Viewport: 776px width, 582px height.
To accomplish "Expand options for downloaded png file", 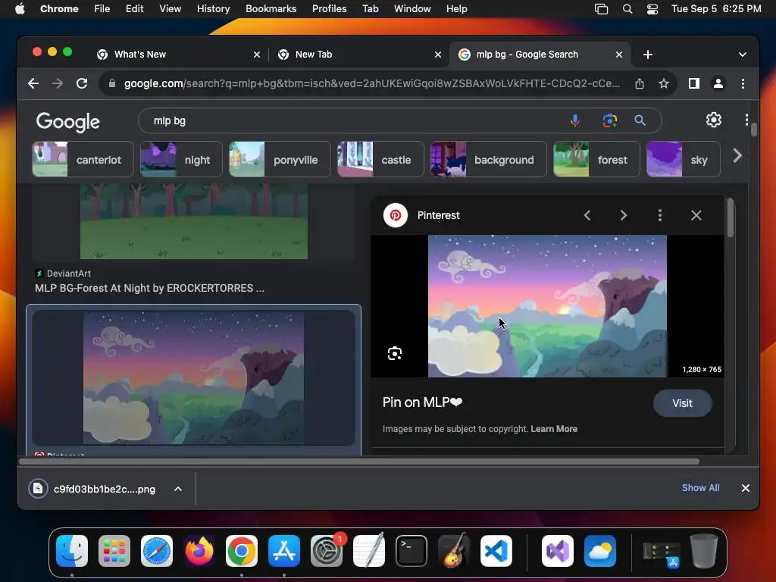I will coord(178,489).
